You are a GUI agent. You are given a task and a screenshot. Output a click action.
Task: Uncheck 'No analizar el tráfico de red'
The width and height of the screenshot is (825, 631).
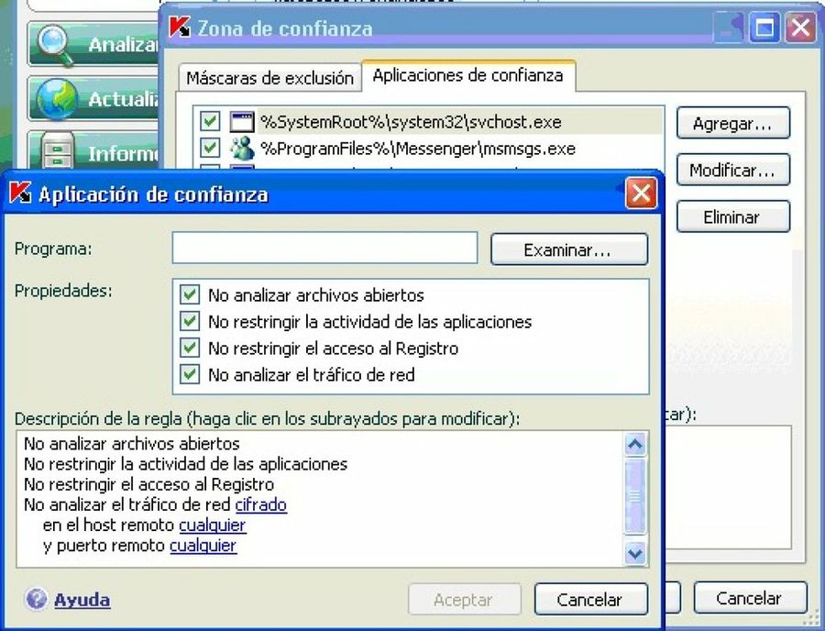tap(189, 374)
